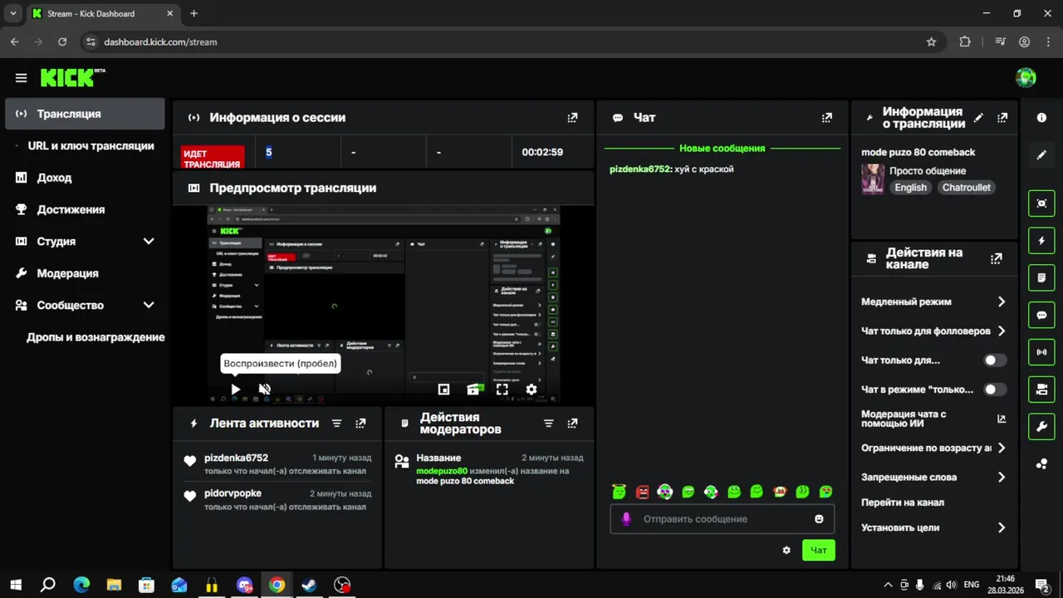
Task: Enable picture-in-picture in the stream preview
Action: (443, 389)
